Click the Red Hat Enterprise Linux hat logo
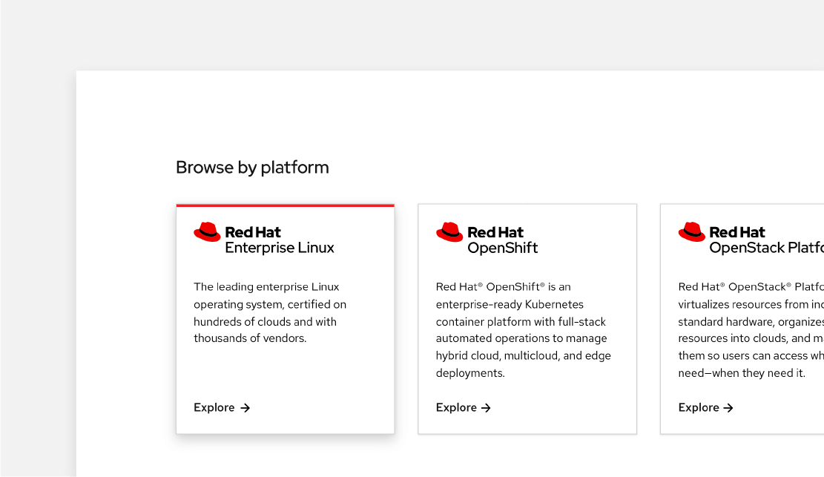Image resolution: width=824 pixels, height=477 pixels. point(207,232)
